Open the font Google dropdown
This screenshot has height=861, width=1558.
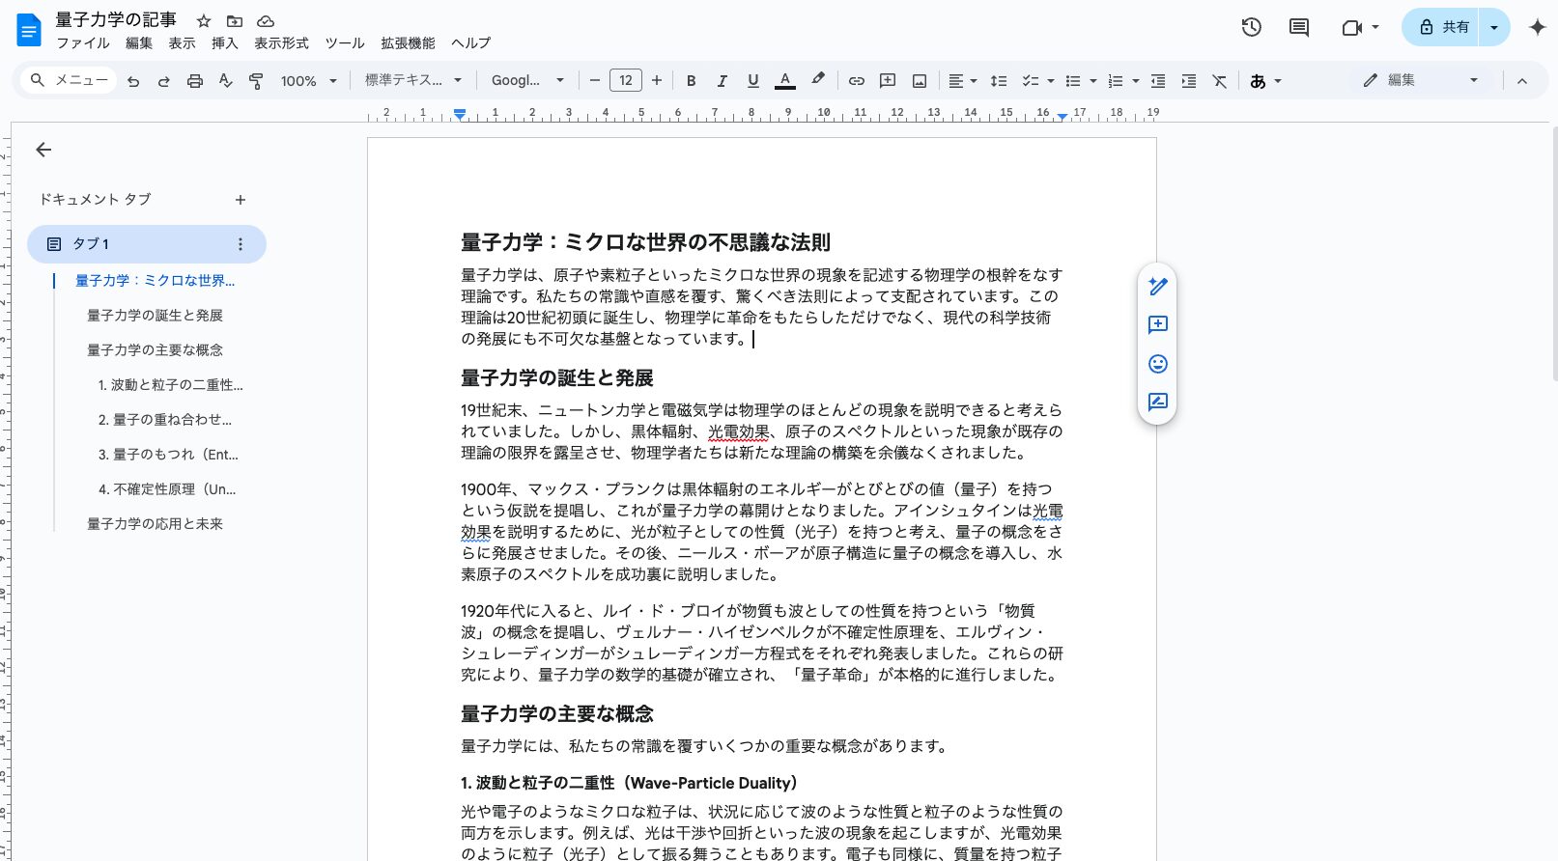click(527, 81)
